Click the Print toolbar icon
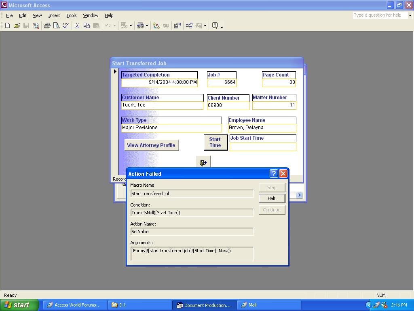 click(47, 26)
